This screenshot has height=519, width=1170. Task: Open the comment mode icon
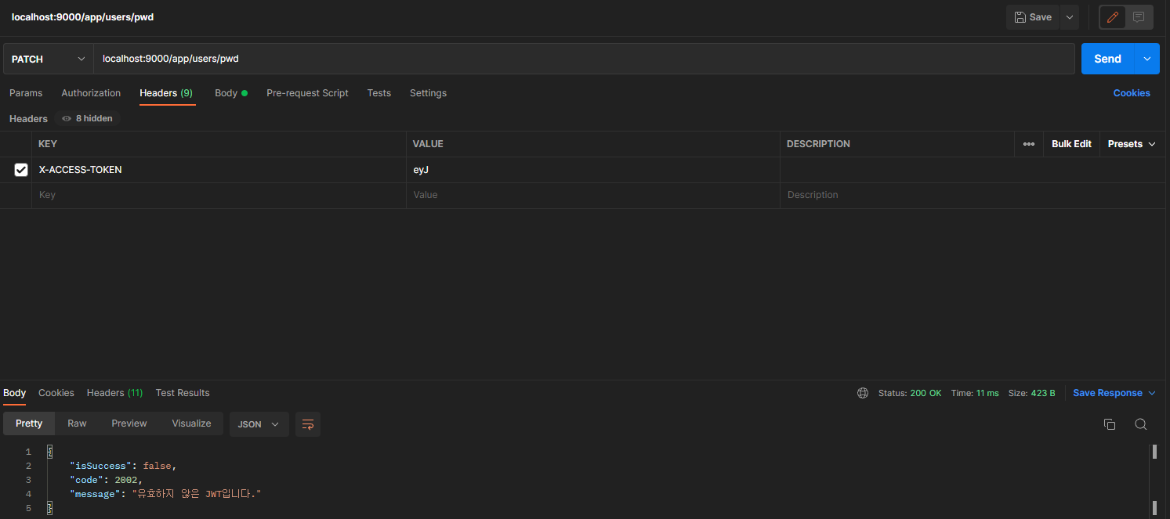coord(1139,17)
